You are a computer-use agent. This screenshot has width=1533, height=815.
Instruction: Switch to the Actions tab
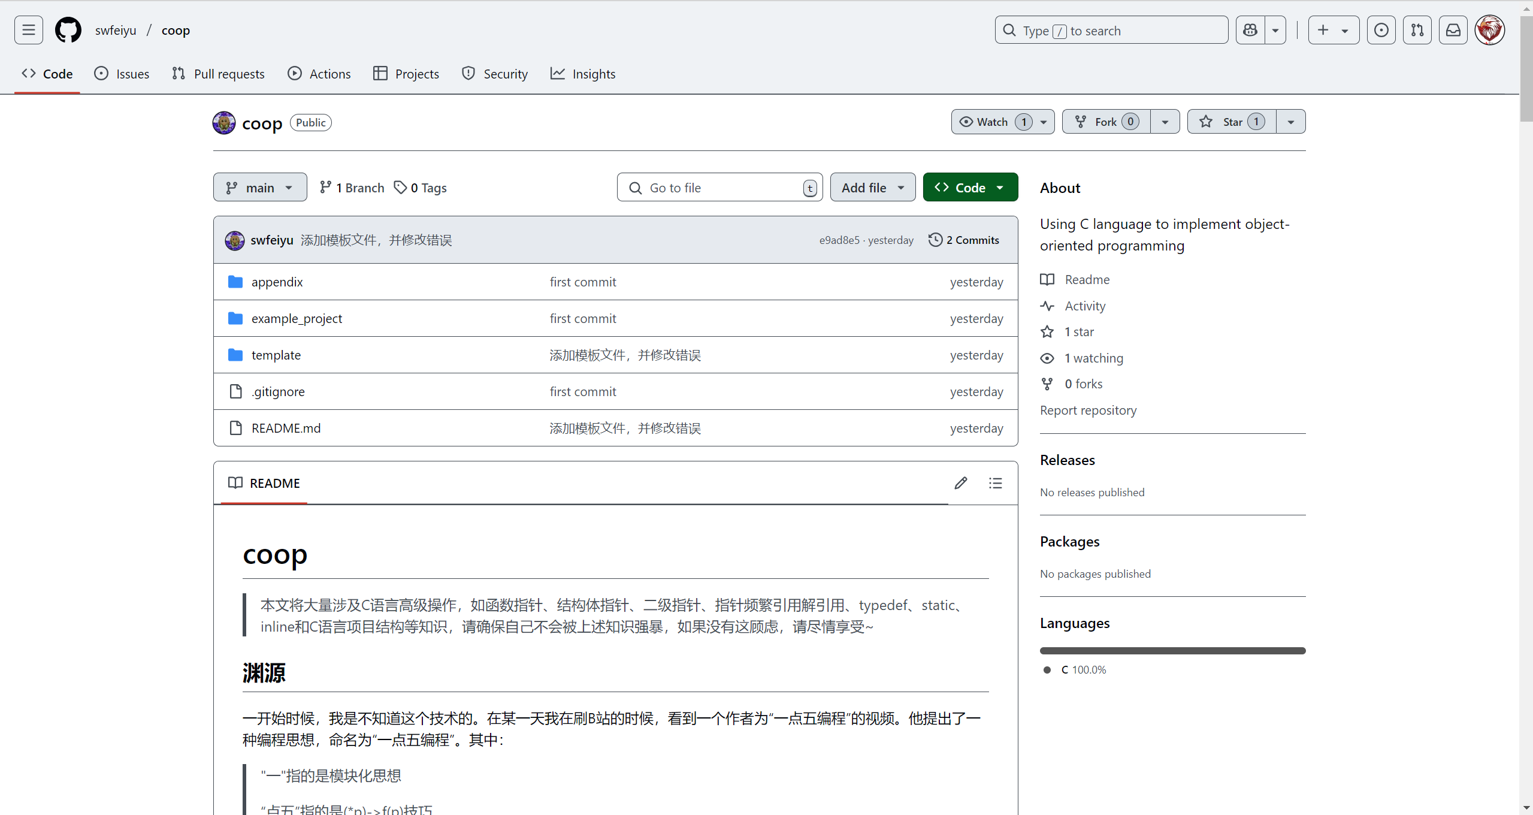click(x=319, y=74)
